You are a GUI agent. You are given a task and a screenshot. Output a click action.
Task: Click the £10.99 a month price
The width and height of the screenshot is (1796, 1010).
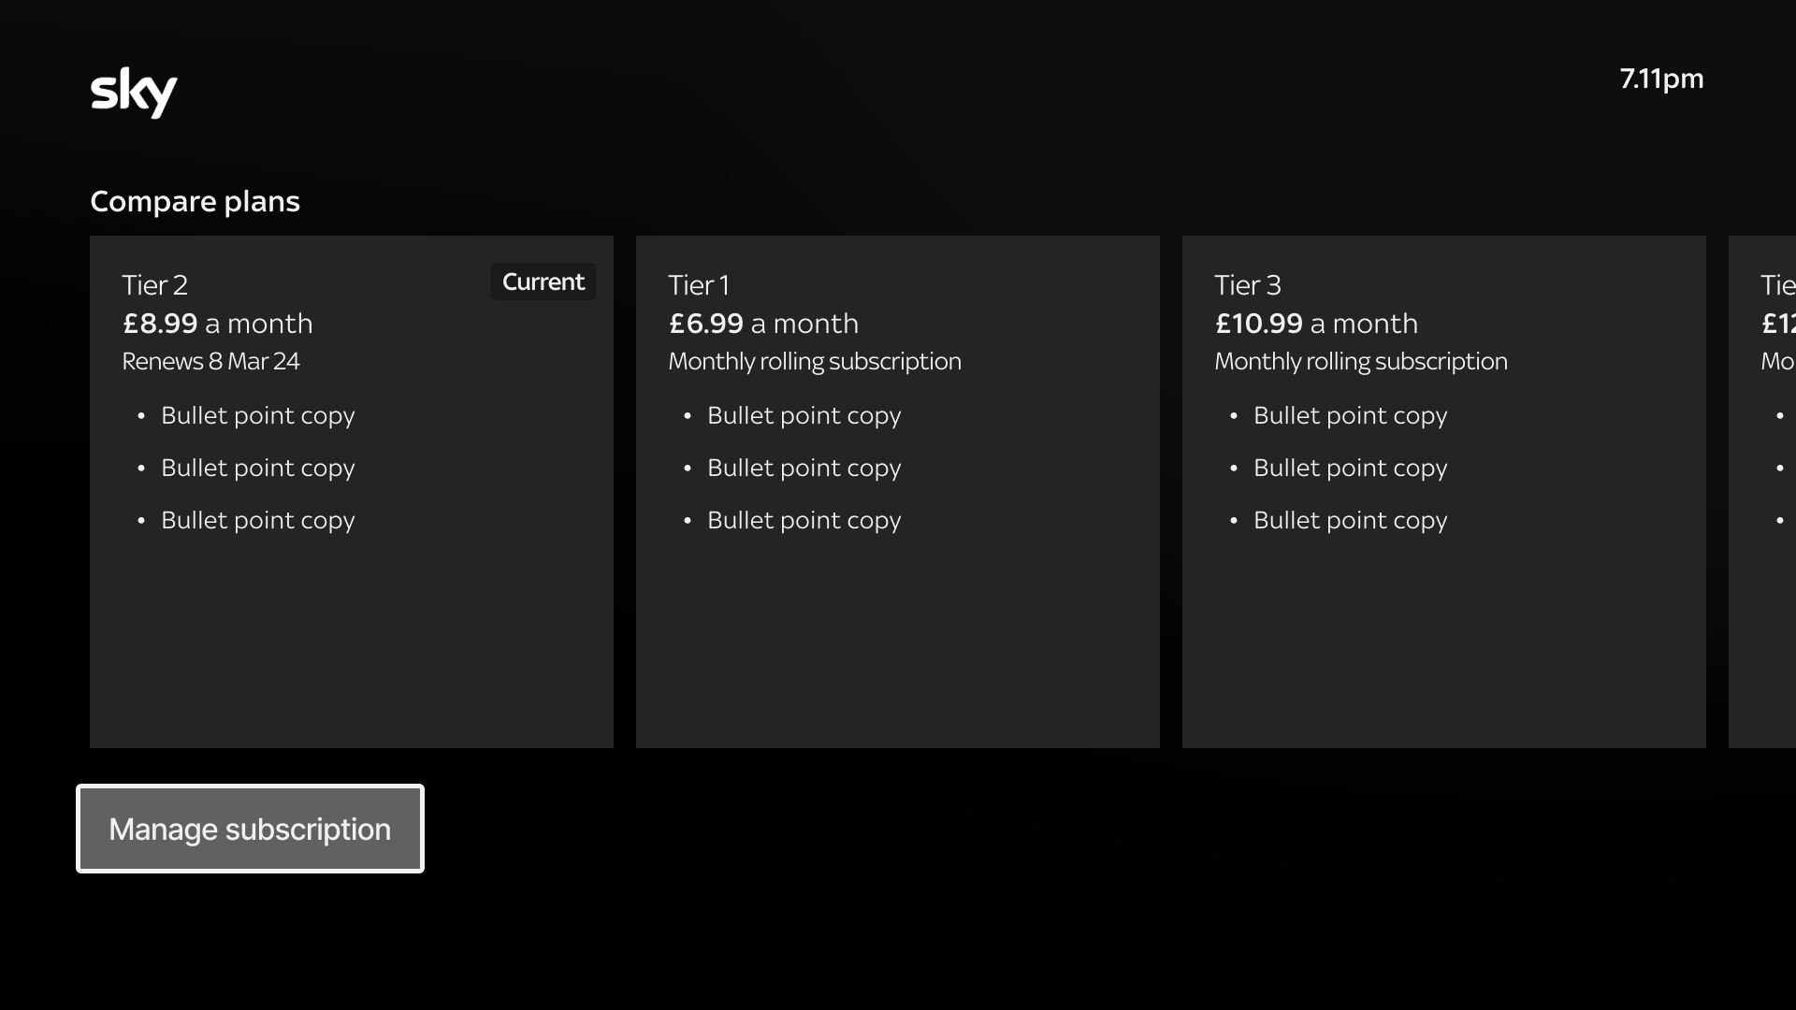[1316, 324]
